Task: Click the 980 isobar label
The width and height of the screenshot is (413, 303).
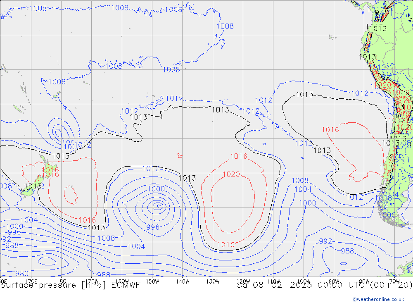Action: pos(22,274)
